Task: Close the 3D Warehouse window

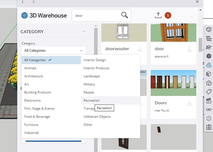Action: pos(197,2)
